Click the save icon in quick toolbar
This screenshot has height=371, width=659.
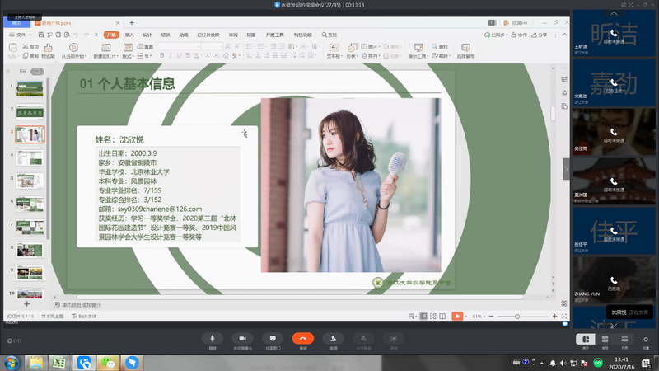[x=40, y=35]
